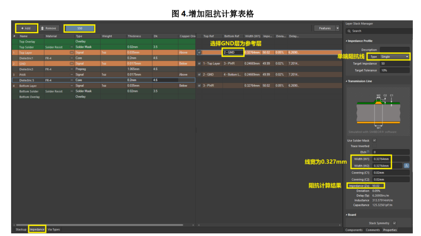
Task: Click the Search field in Layer Stack Manager
Action: 379,31
